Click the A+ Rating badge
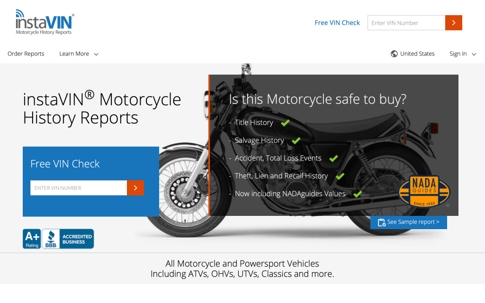The height and width of the screenshot is (303, 485). (32, 239)
